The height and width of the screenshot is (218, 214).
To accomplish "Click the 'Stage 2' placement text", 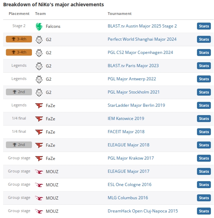I will [x=19, y=26].
